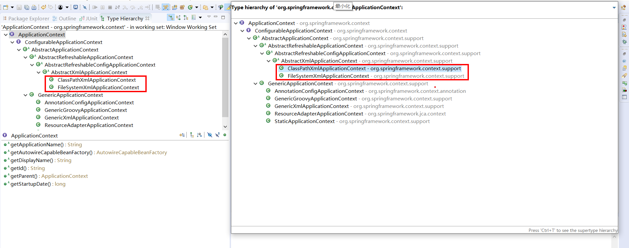Click the Print toolbar icon
629x248 pixels.
coord(34,7)
